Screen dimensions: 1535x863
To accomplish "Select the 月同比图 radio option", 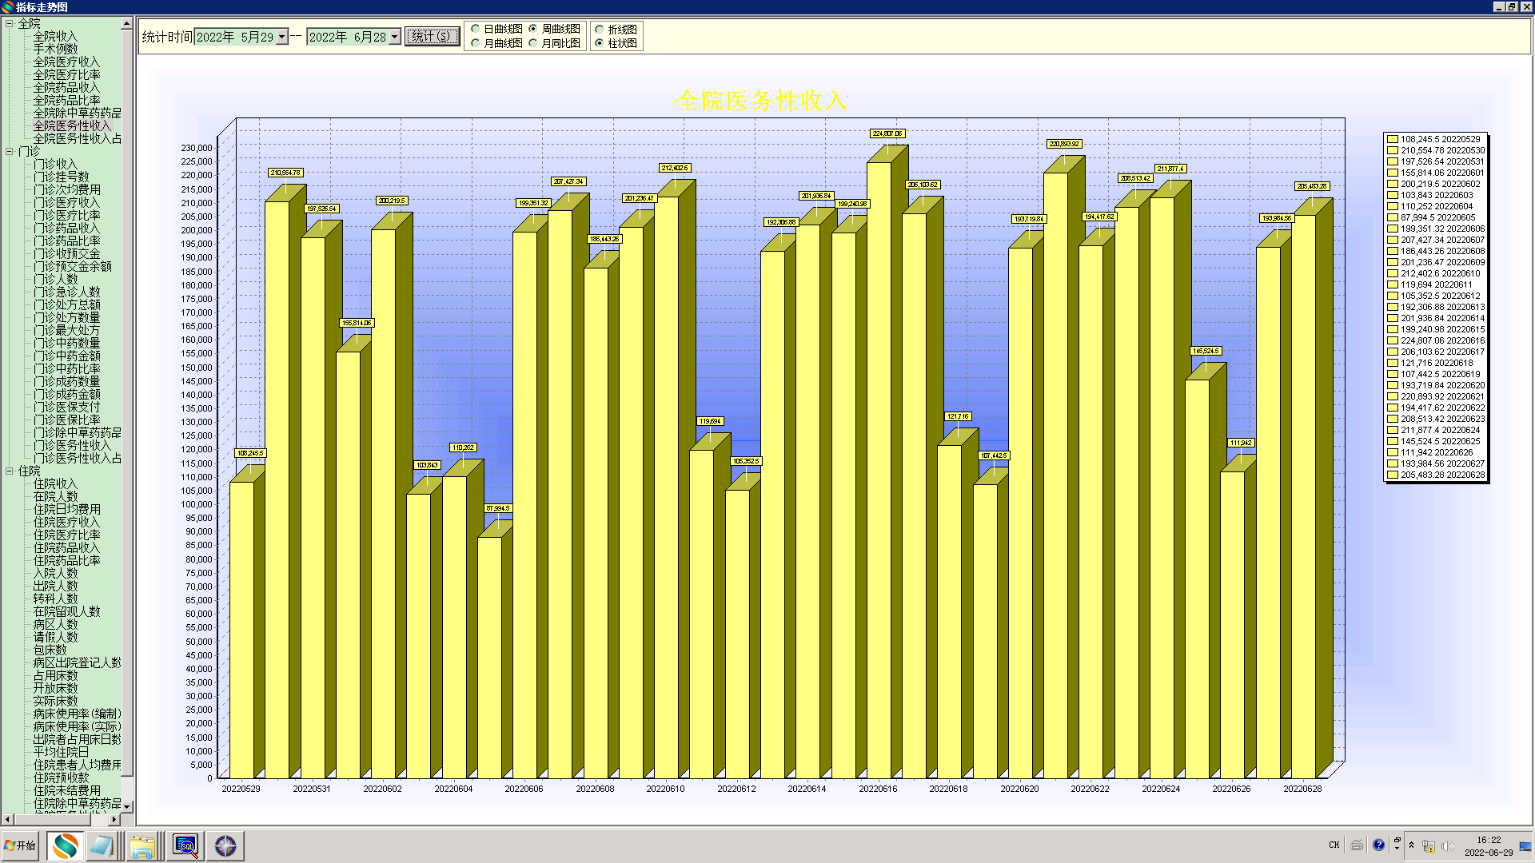I will click(533, 43).
